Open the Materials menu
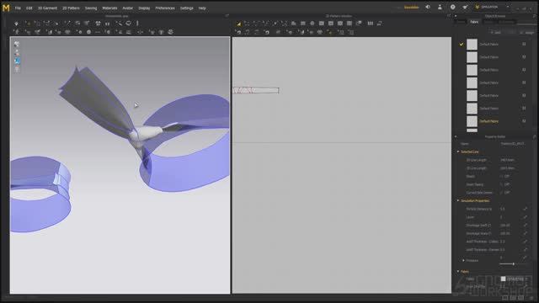Viewport: 539px width, 303px height. point(110,8)
